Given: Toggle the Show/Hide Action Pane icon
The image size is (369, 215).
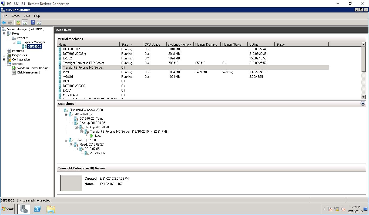Looking at the screenshot, I should (39, 23).
